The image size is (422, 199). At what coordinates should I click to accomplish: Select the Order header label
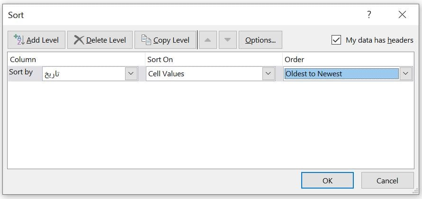pyautogui.click(x=294, y=60)
